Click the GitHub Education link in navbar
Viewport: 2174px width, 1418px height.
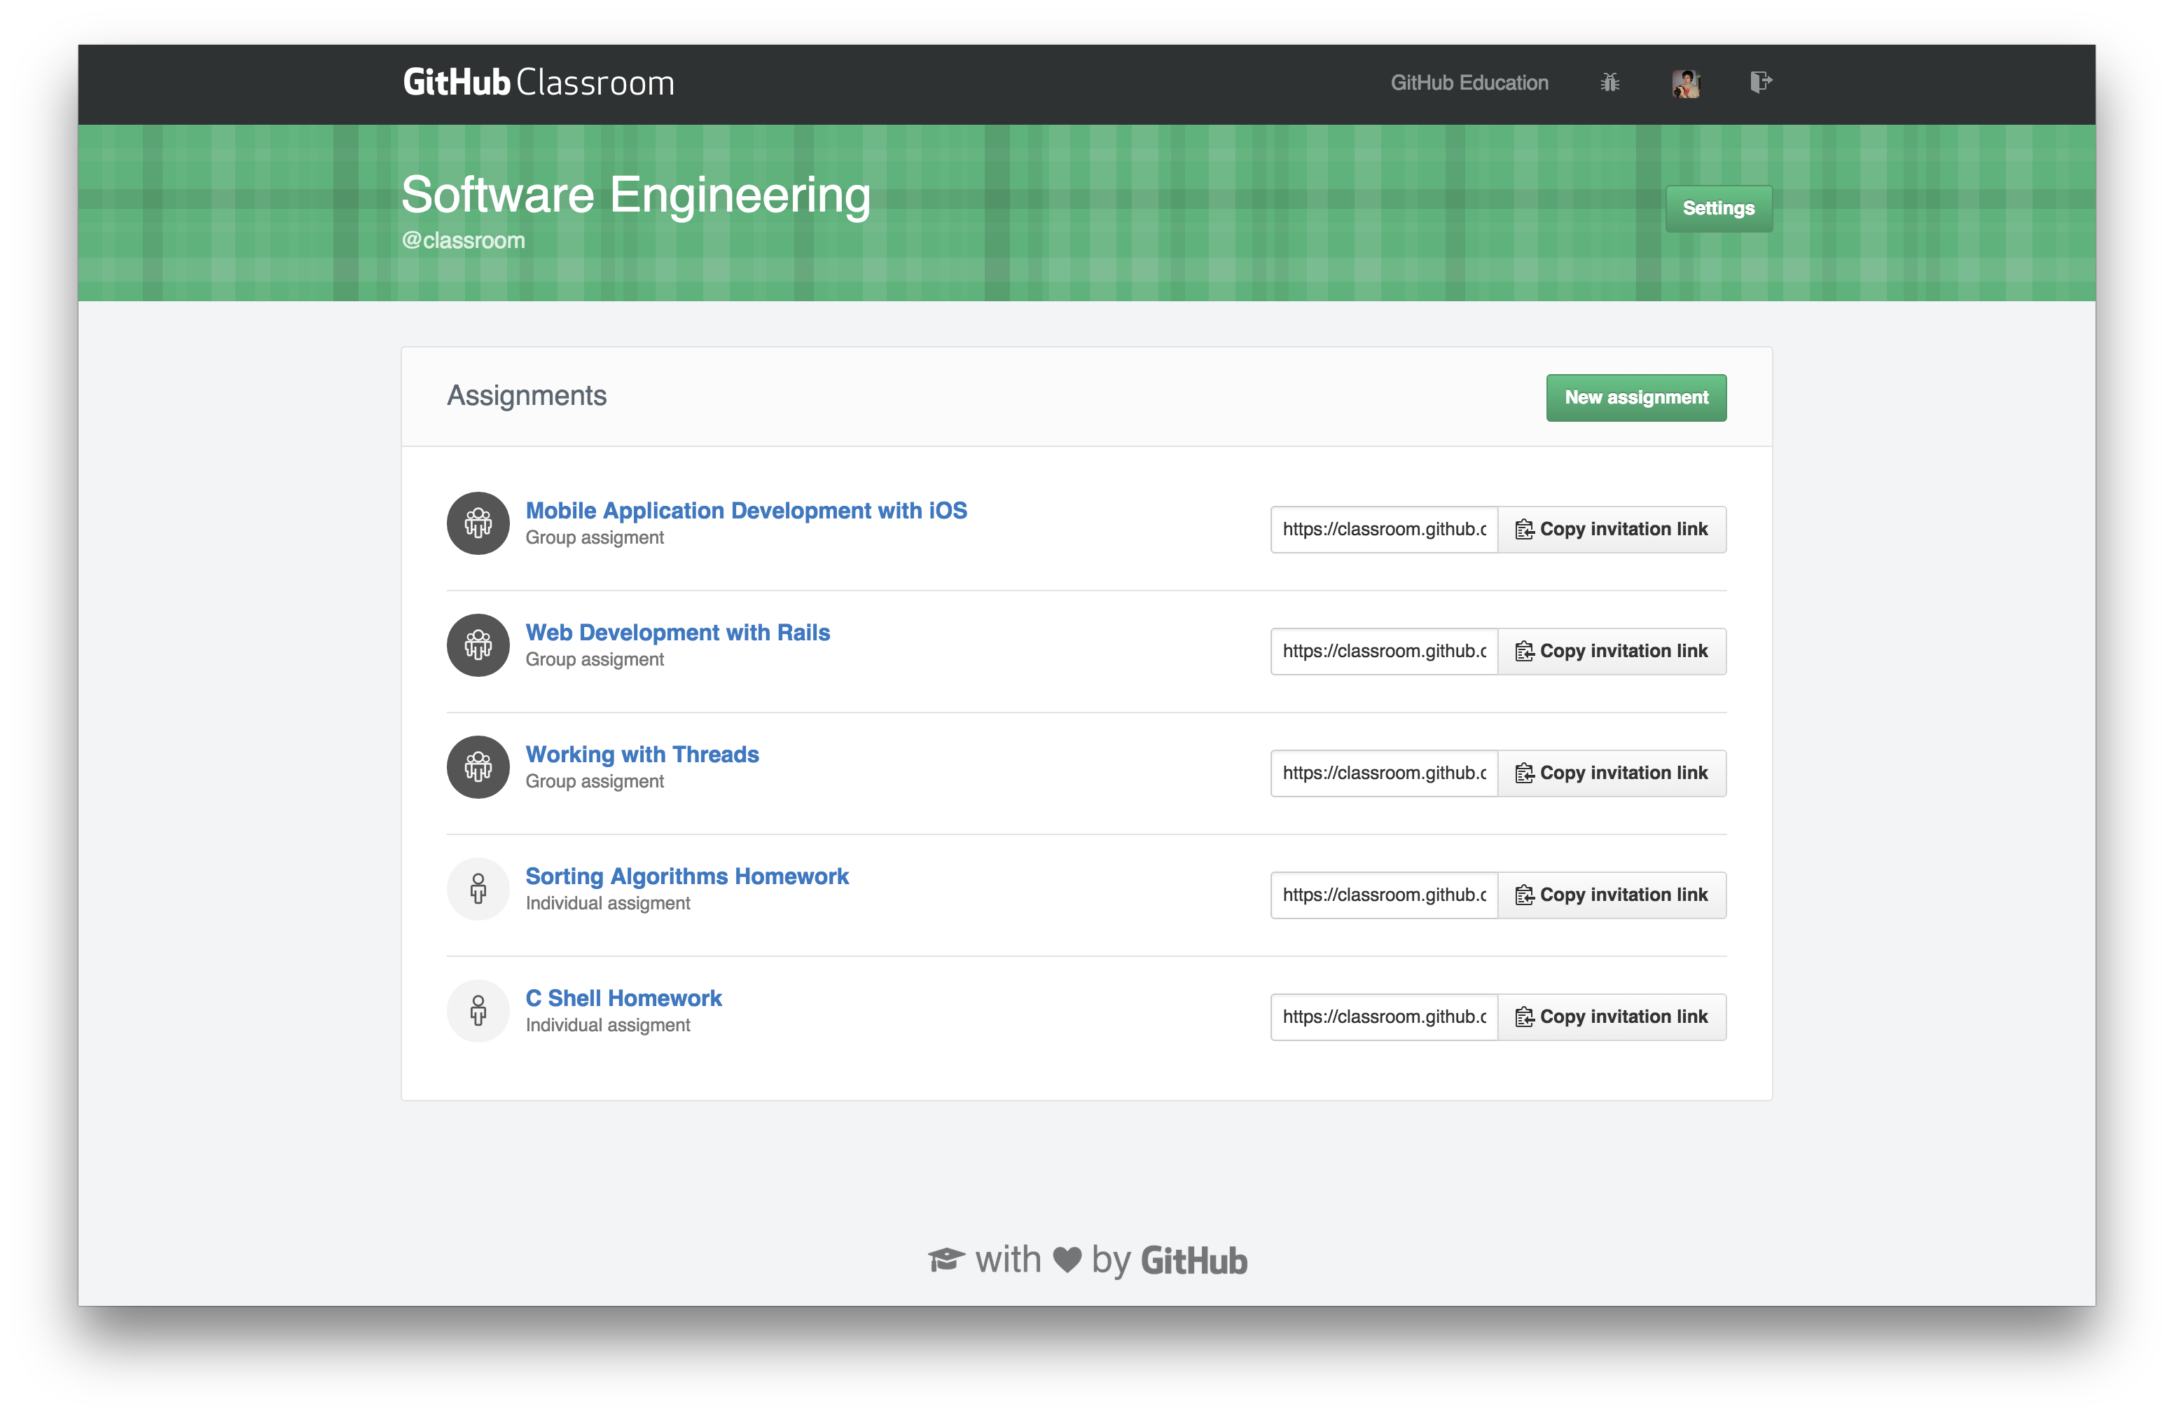(1464, 81)
